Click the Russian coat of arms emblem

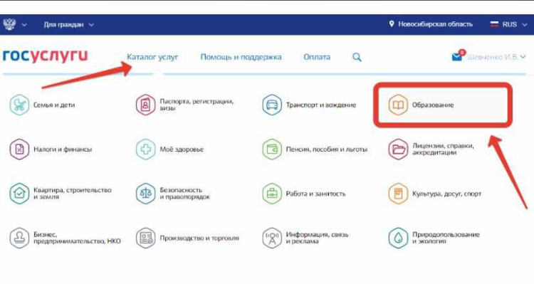tap(9, 24)
